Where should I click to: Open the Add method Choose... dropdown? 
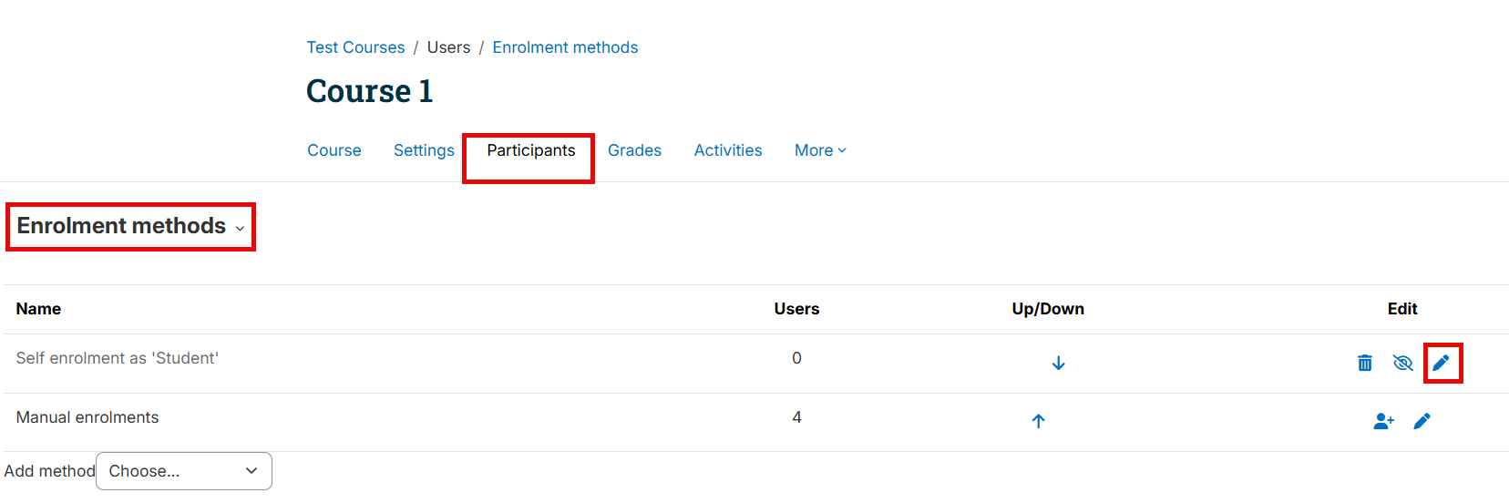(184, 471)
